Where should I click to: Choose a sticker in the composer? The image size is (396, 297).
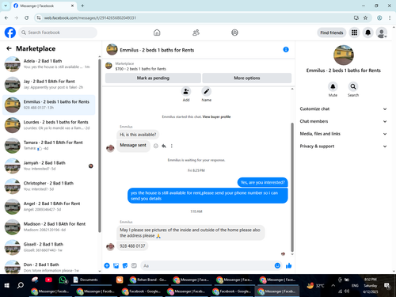tap(125, 265)
